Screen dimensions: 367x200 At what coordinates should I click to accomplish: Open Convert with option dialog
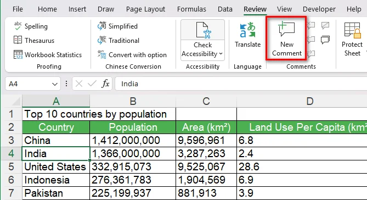coord(132,54)
